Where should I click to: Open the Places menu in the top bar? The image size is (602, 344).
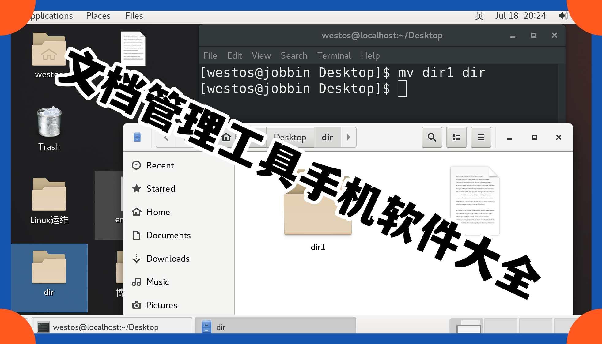click(x=98, y=16)
